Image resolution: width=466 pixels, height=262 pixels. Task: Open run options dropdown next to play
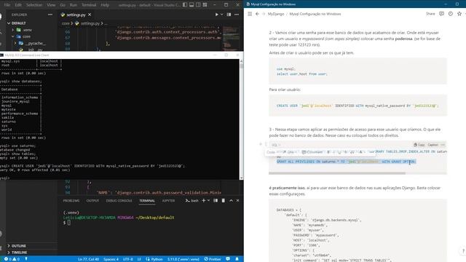click(x=221, y=15)
